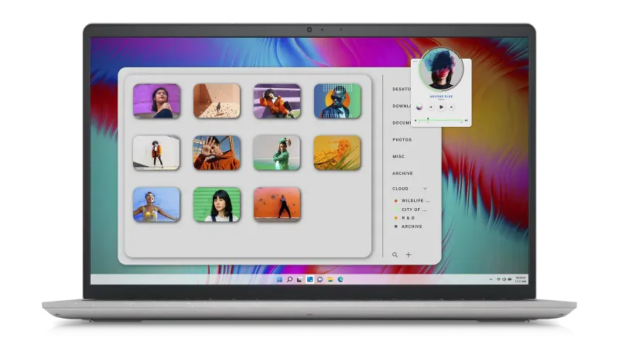This screenshot has width=619, height=348.
Task: Select the Downloads folder in sidebar
Action: pos(402,106)
